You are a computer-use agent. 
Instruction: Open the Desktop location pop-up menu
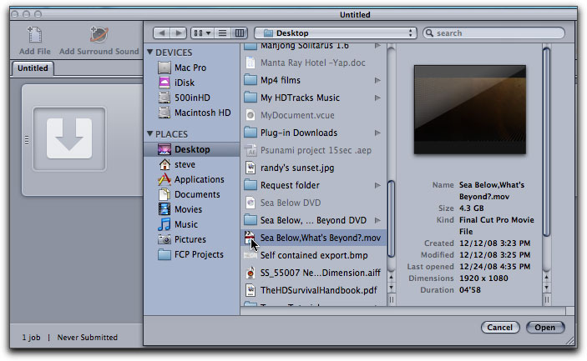336,33
